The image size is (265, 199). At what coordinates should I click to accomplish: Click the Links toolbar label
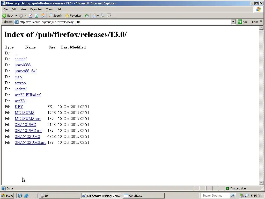tap(255, 22)
